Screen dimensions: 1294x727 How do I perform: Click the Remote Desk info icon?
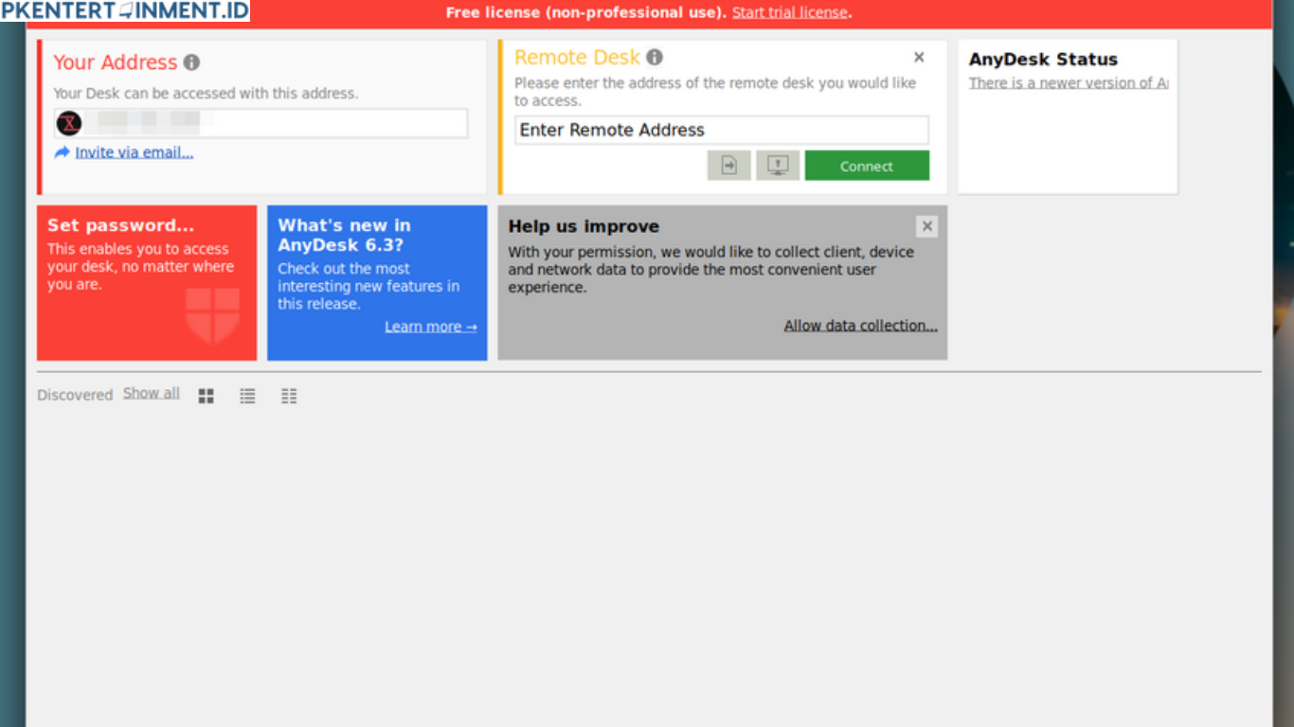(x=655, y=58)
